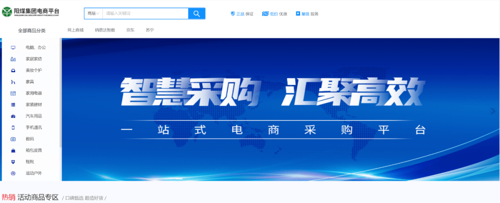The width and height of the screenshot is (500, 203).
Task: Click the icon beside 家居家纺
Action: pyautogui.click(x=13, y=59)
